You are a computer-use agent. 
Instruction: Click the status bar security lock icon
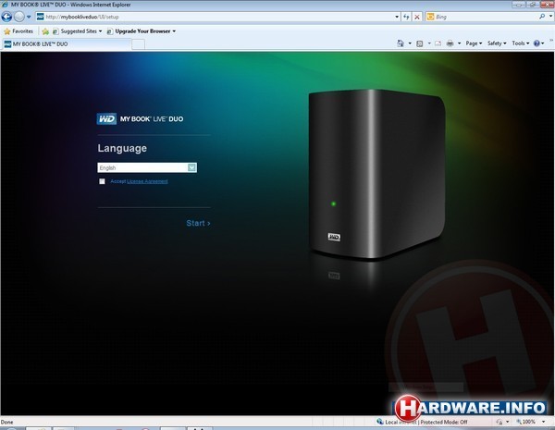click(x=499, y=422)
